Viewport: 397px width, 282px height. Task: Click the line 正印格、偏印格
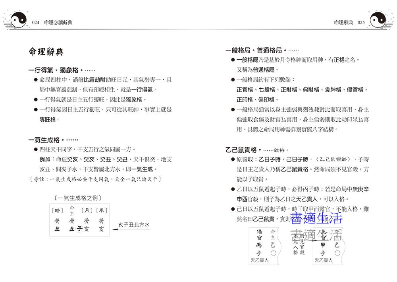point(258,100)
